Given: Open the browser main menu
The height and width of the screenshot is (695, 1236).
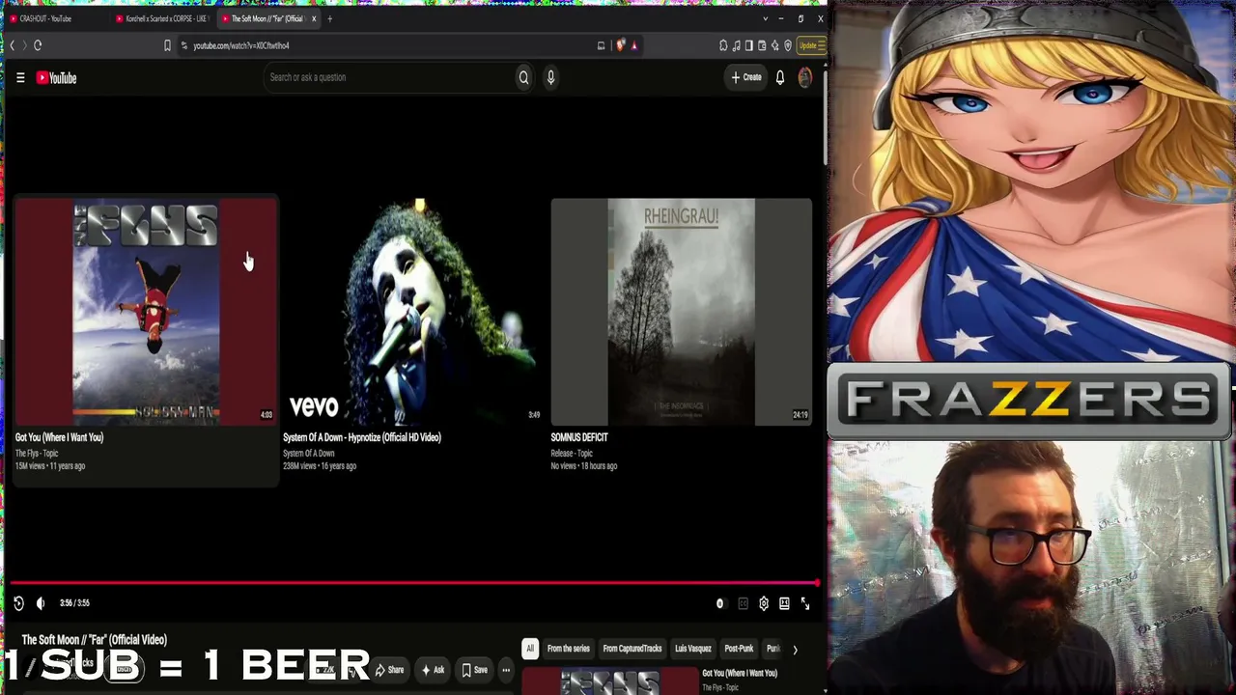Looking at the screenshot, I should 822,45.
